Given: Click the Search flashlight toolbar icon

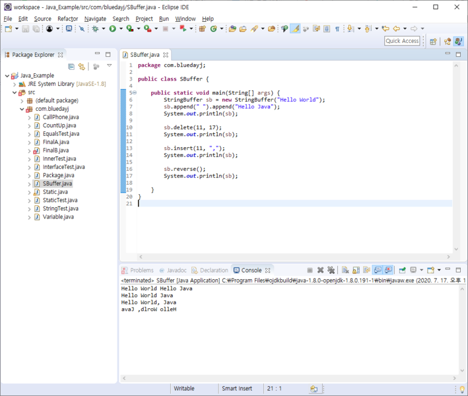Looking at the screenshot, I should click(254, 28).
